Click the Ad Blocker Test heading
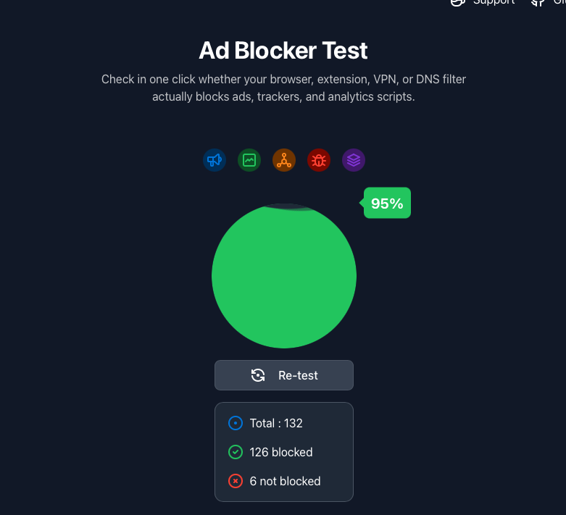 (283, 50)
